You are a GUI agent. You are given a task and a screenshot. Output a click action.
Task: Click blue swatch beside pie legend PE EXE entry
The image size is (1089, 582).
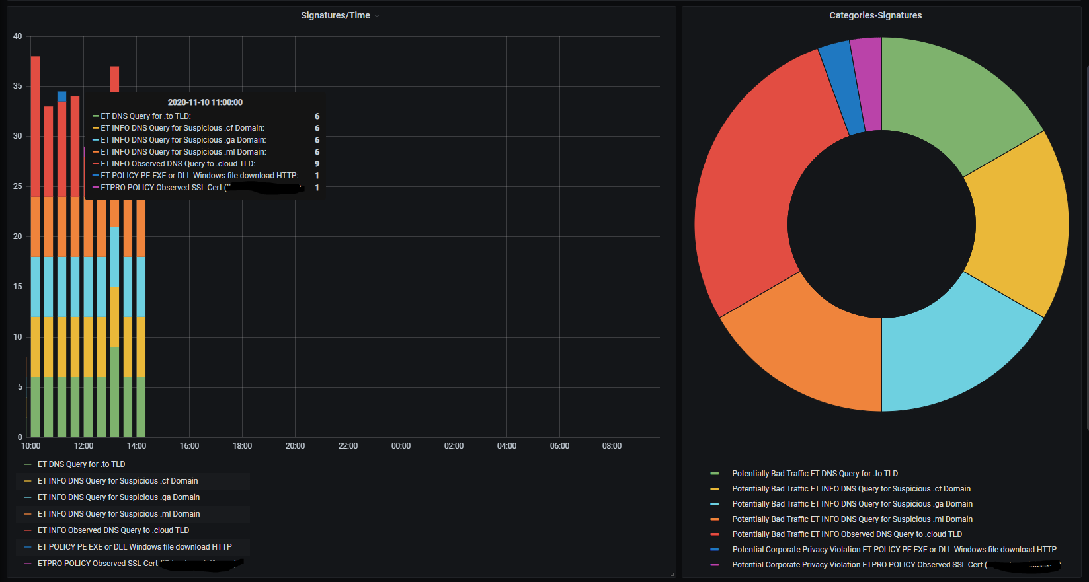click(x=714, y=550)
